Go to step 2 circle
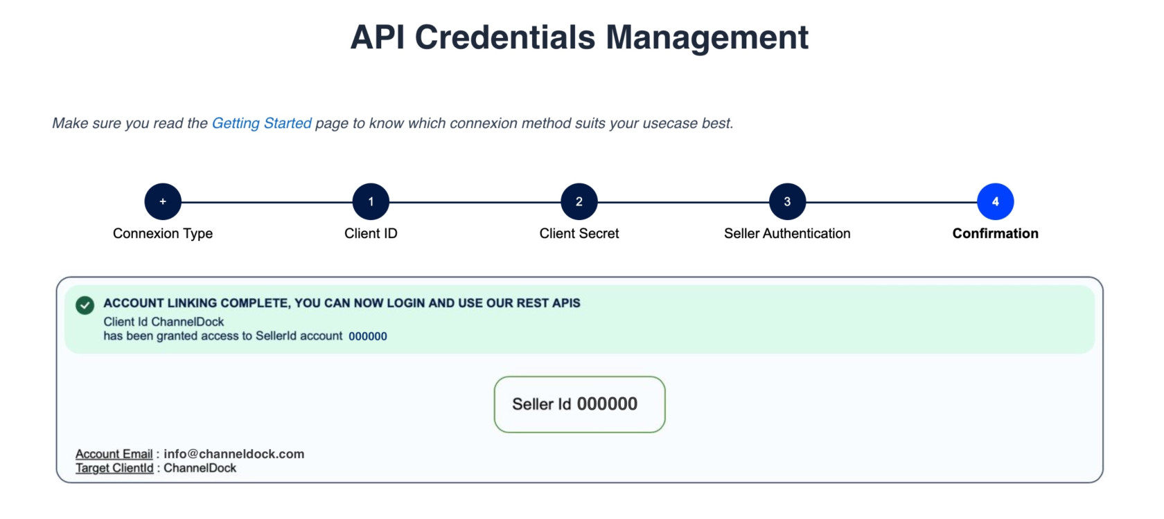This screenshot has height=519, width=1164. 579,201
